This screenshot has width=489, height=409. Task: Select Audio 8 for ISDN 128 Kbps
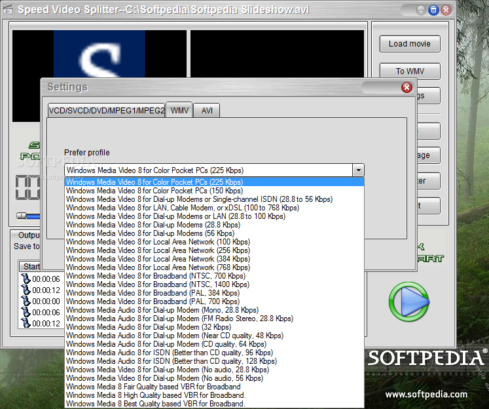tap(214, 361)
